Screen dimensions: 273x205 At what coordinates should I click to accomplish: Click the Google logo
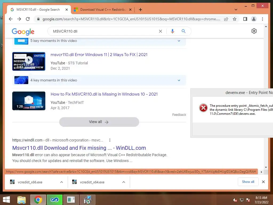23,31
